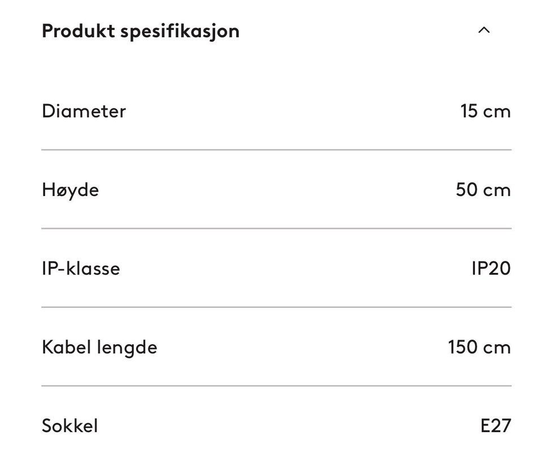542x474 pixels.
Task: Select the IP-klasse label
Action: point(81,268)
